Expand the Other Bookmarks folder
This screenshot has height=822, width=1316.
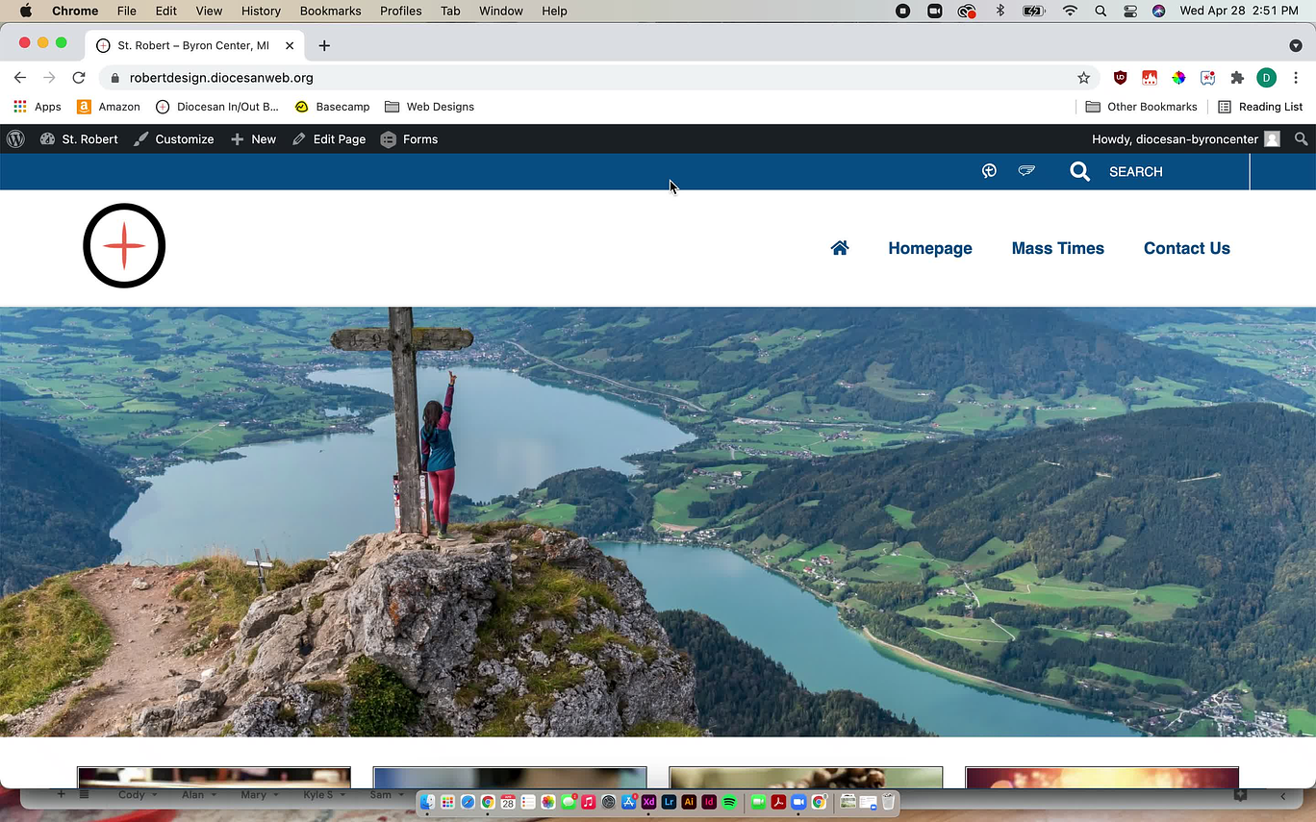(1141, 107)
